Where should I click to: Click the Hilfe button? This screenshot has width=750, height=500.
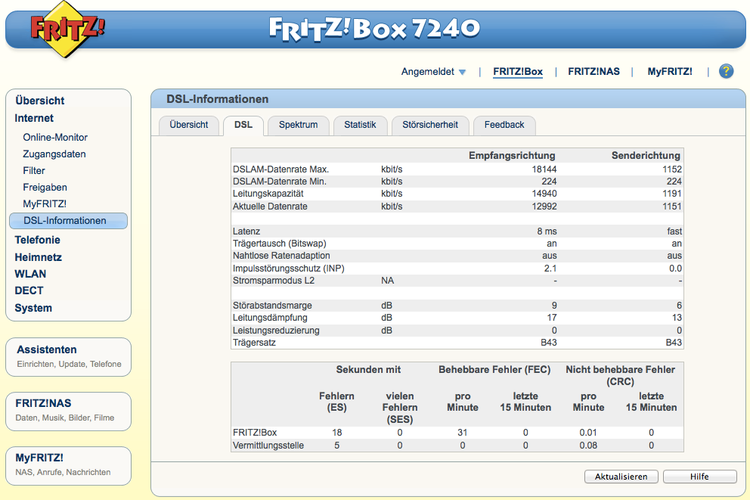pos(699,477)
